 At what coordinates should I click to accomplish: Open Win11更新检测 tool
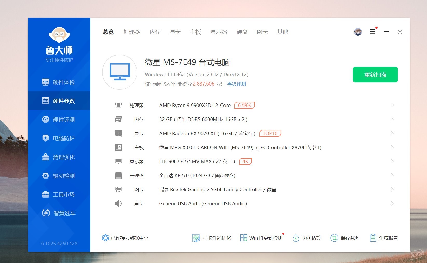point(261,238)
